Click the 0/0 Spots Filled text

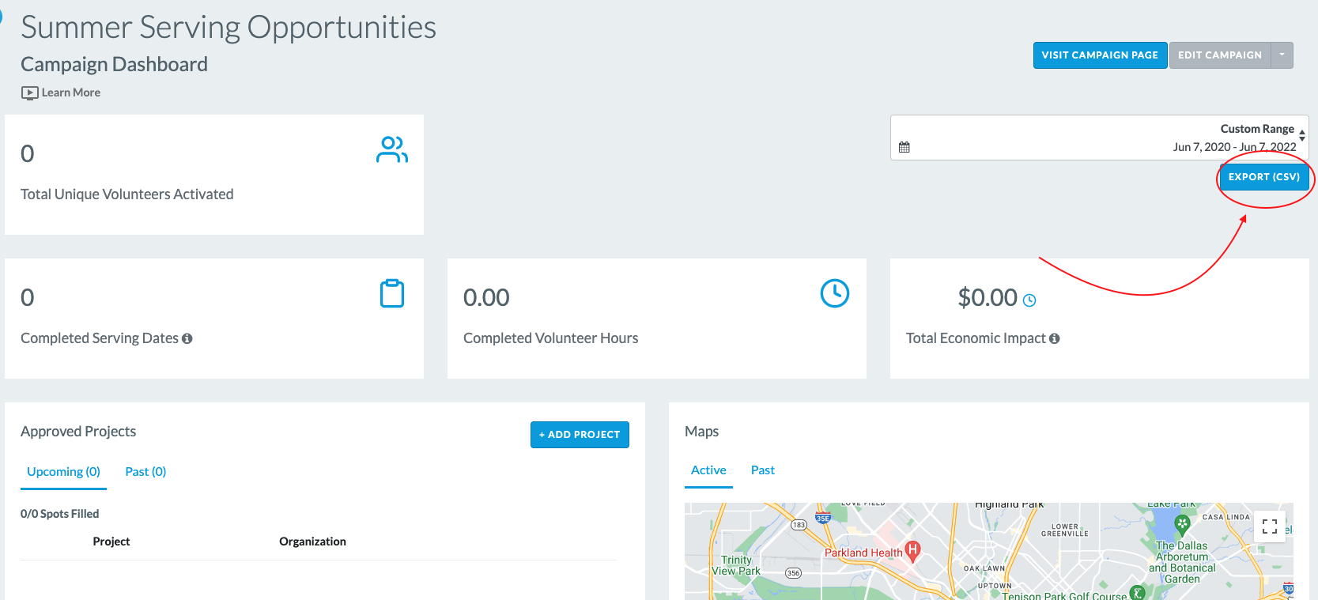[x=60, y=514]
